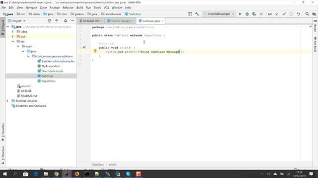Image resolution: width=318 pixels, height=178 pixels.
Task: Collapse all in Project panel
Action: 57,21
